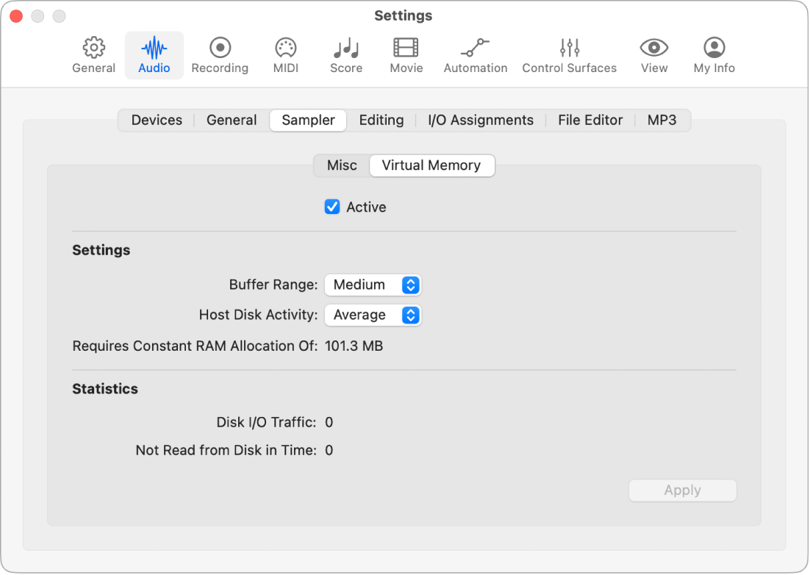Open the General settings icon
Image resolution: width=810 pixels, height=575 pixels.
pos(93,54)
